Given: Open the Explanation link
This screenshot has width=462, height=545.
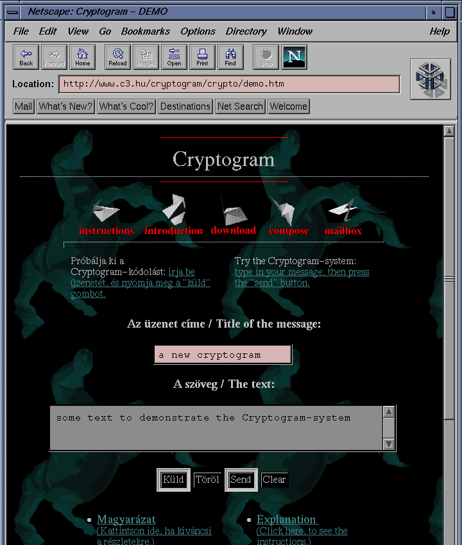Looking at the screenshot, I should (286, 519).
